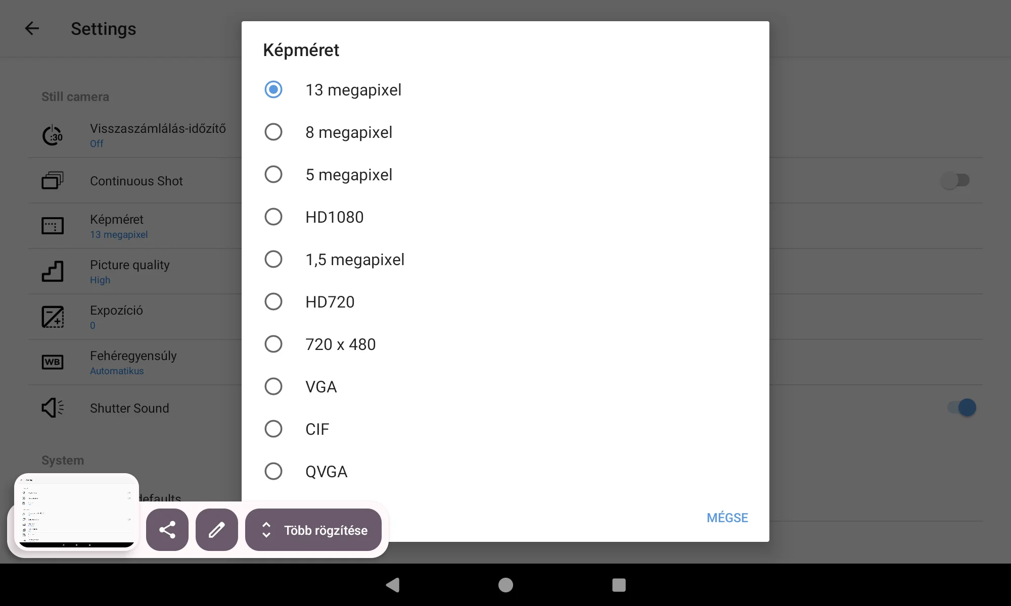Tap the Continuous Shot stacked frames icon
The height and width of the screenshot is (606, 1011).
coord(53,180)
